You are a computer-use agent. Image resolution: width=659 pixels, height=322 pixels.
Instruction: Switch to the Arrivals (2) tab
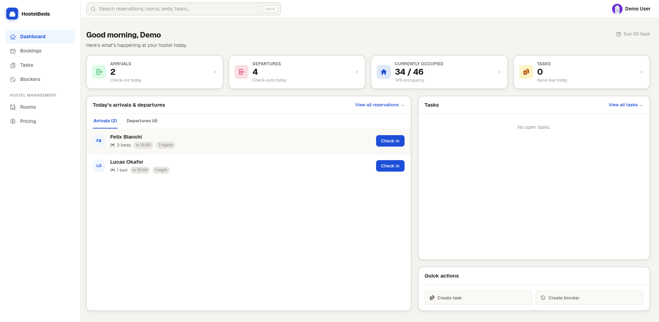coord(105,121)
